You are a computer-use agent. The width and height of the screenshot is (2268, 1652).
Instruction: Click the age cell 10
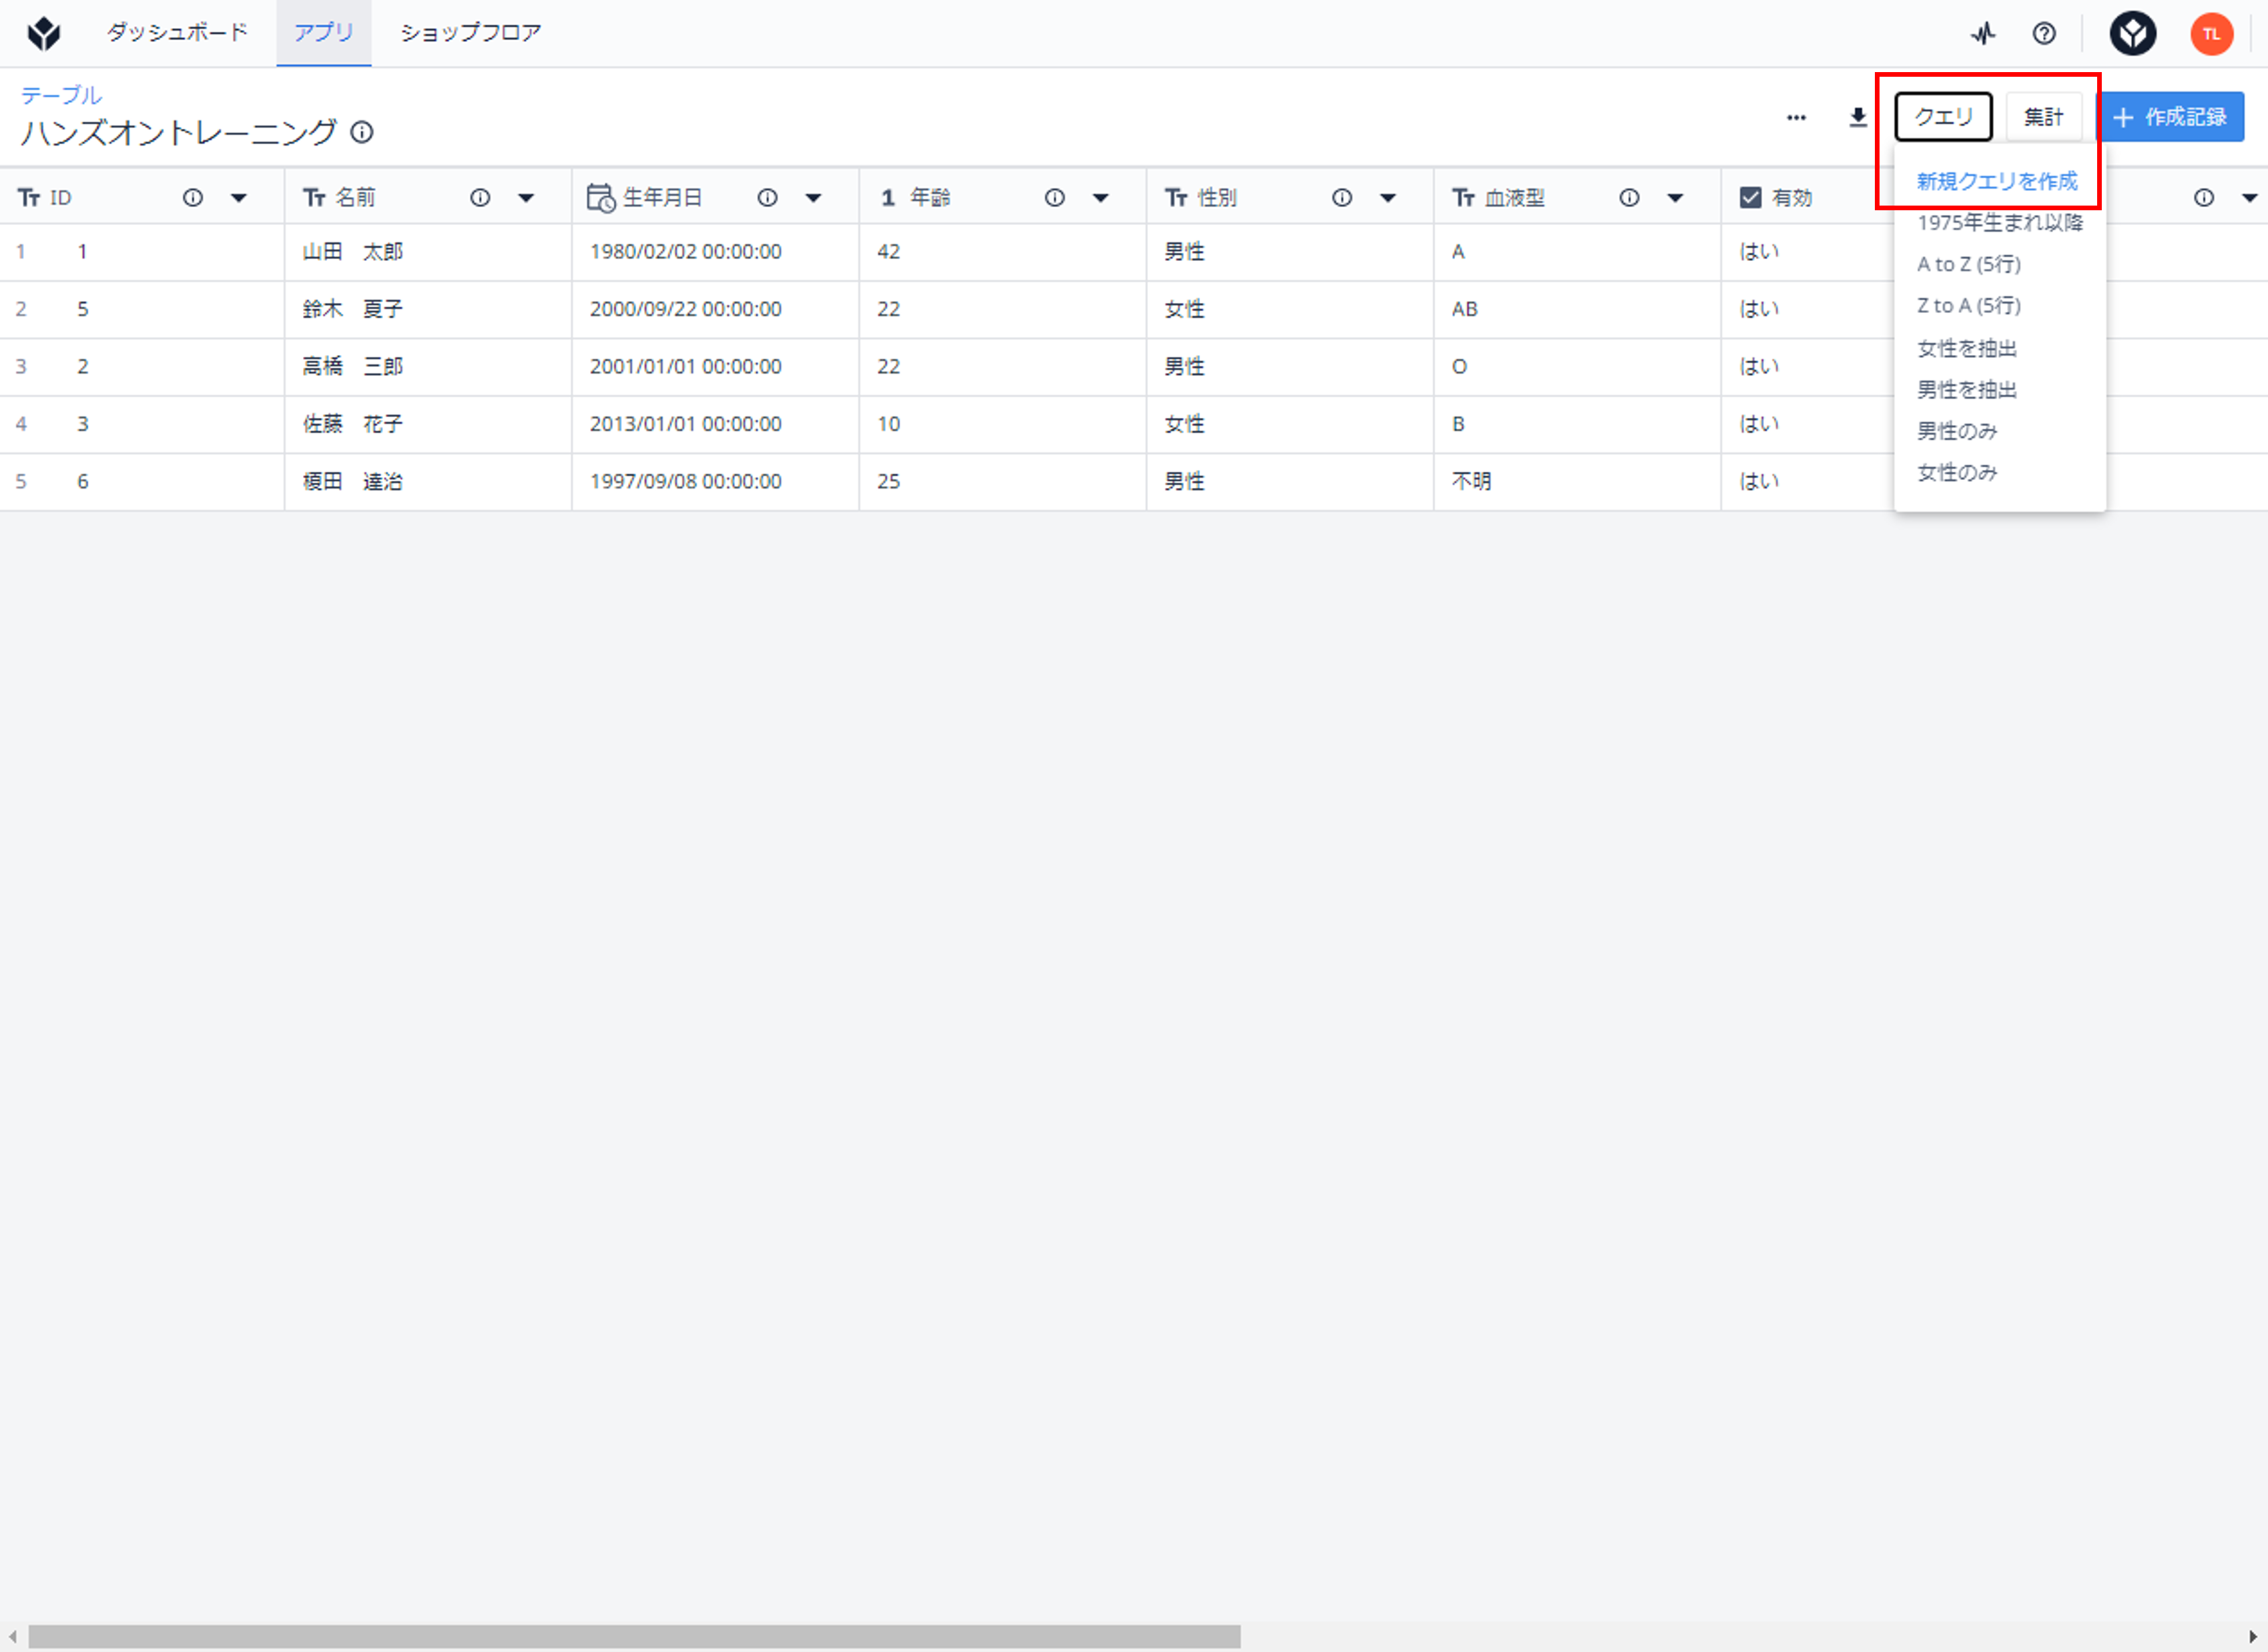click(x=1002, y=424)
